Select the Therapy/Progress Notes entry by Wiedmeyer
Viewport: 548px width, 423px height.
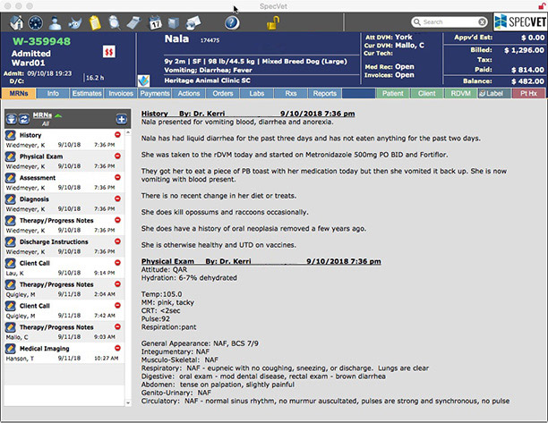[x=64, y=225]
